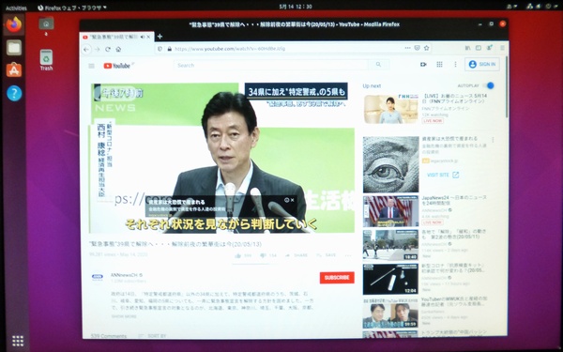Open the comments SORT BY menu

153,336
